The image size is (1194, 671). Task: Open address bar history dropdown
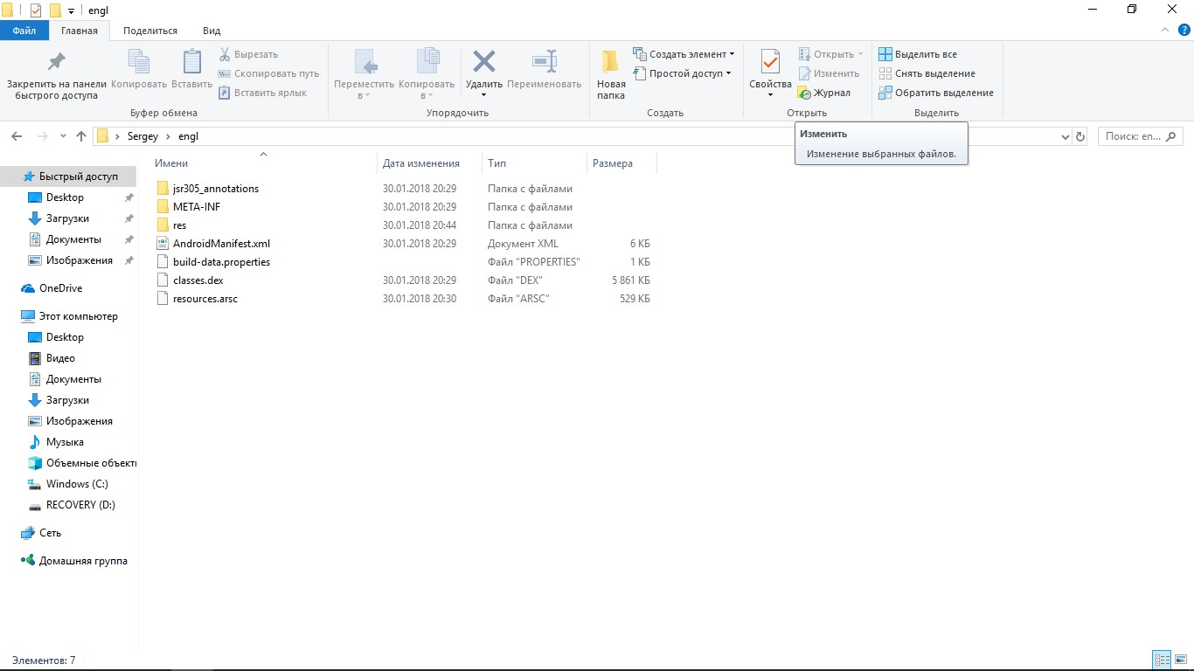pyautogui.click(x=1065, y=136)
